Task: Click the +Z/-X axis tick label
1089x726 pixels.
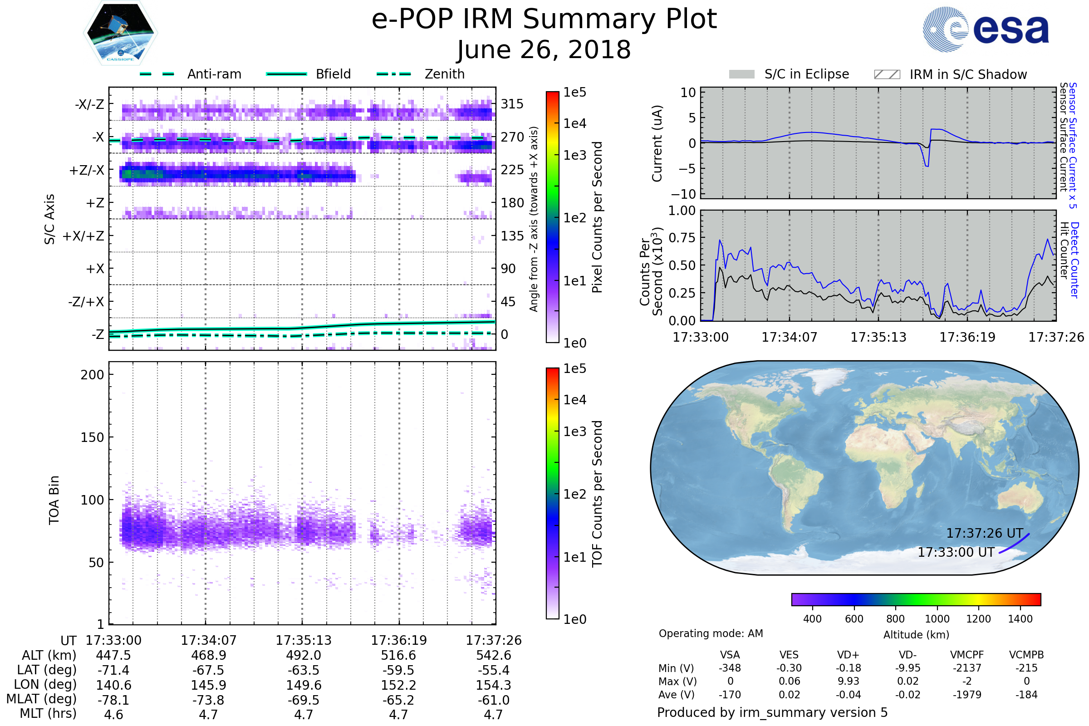Action: coord(87,171)
